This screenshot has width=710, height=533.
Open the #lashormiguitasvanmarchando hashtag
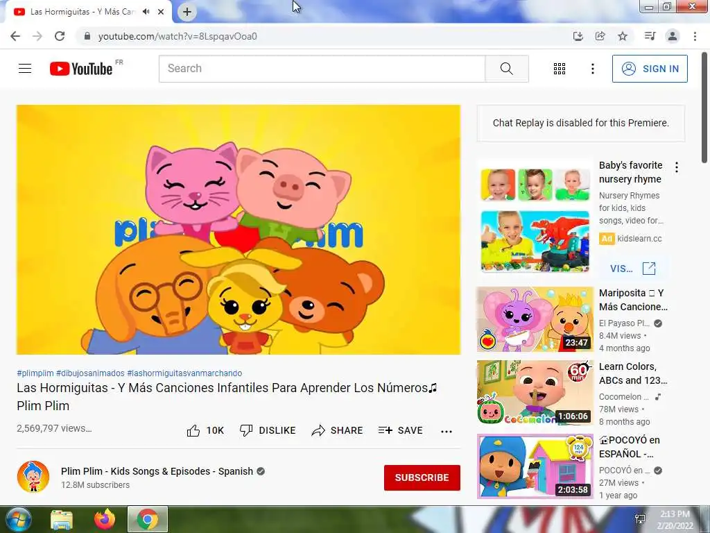click(184, 373)
